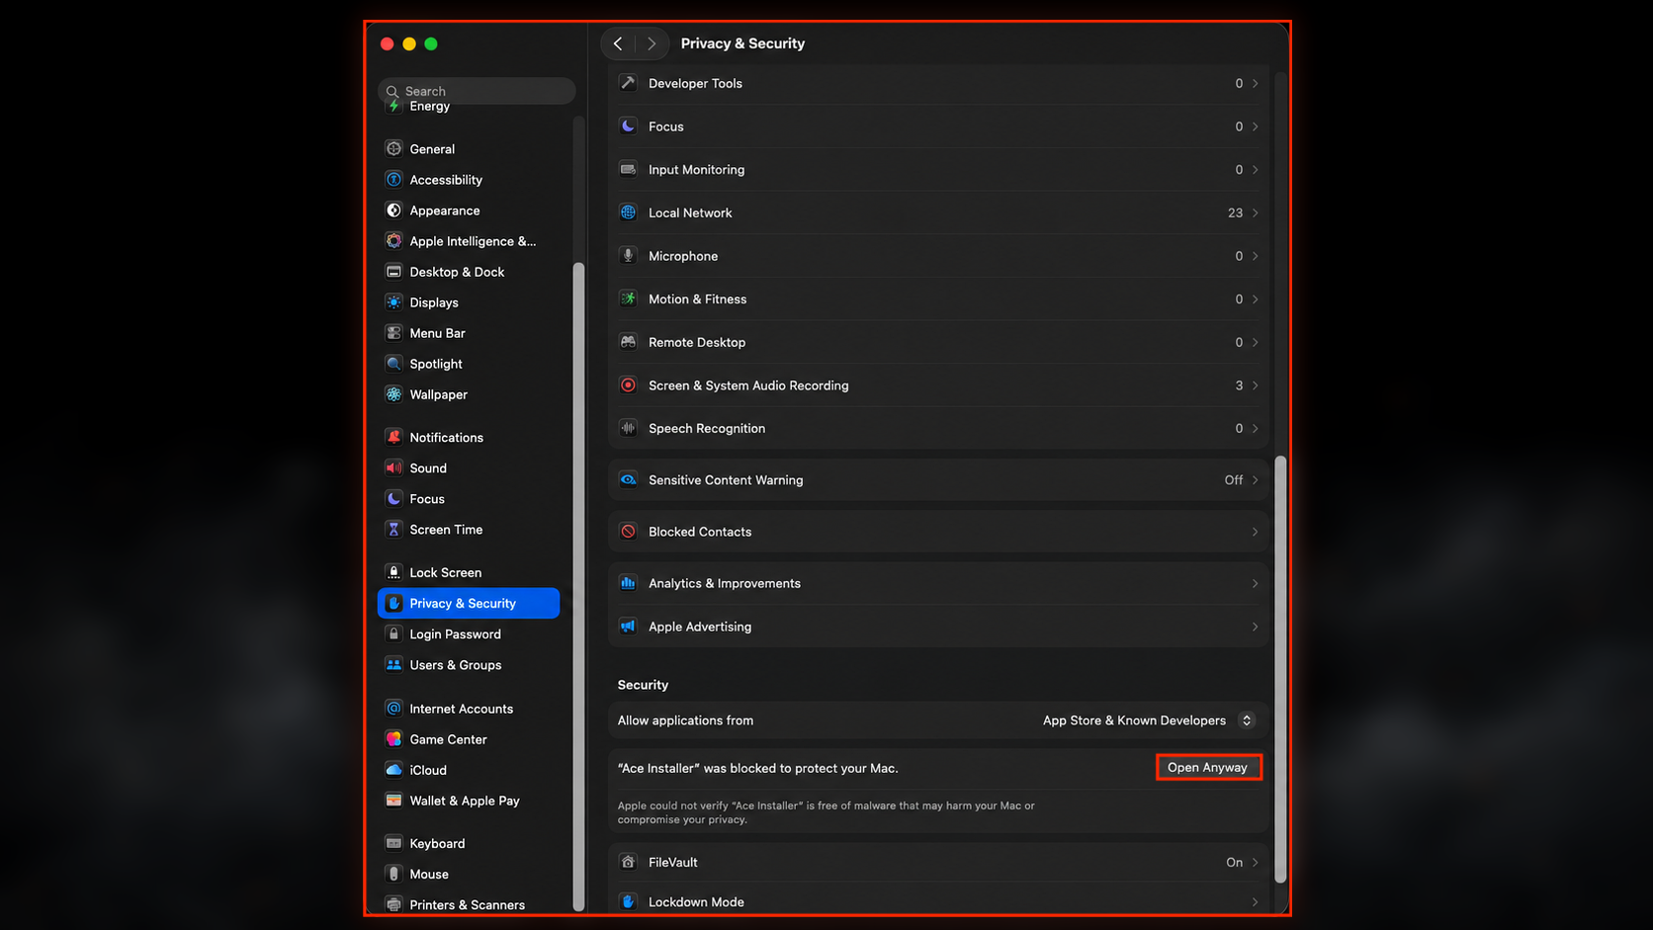Viewport: 1653px width, 930px height.
Task: Click the Screen Time hourglass icon
Action: coord(393,530)
